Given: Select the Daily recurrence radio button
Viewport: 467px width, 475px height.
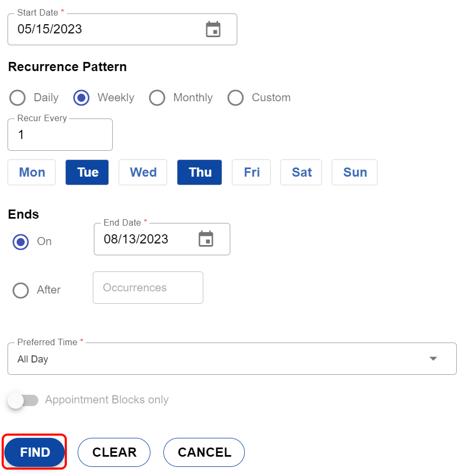Looking at the screenshot, I should [18, 97].
